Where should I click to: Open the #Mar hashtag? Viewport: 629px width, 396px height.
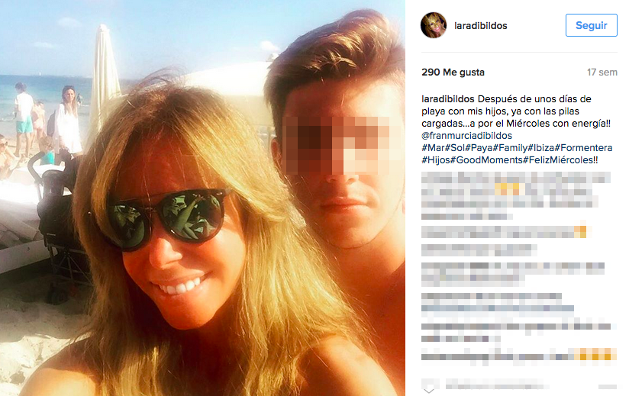[x=434, y=148]
